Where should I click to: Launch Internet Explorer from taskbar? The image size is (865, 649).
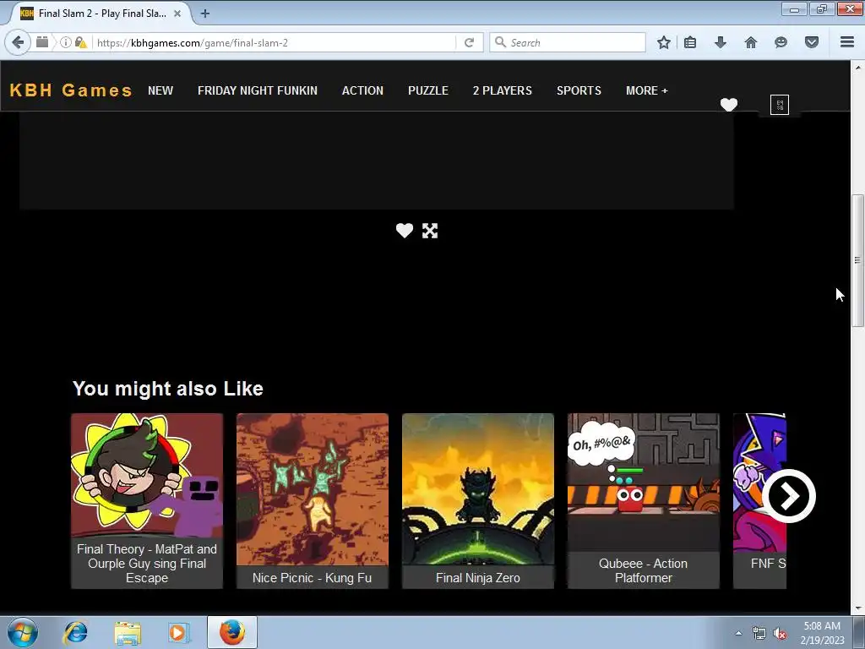pos(75,632)
